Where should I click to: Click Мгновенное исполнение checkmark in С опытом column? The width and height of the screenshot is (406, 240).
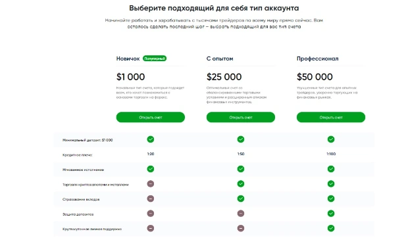pos(241,169)
